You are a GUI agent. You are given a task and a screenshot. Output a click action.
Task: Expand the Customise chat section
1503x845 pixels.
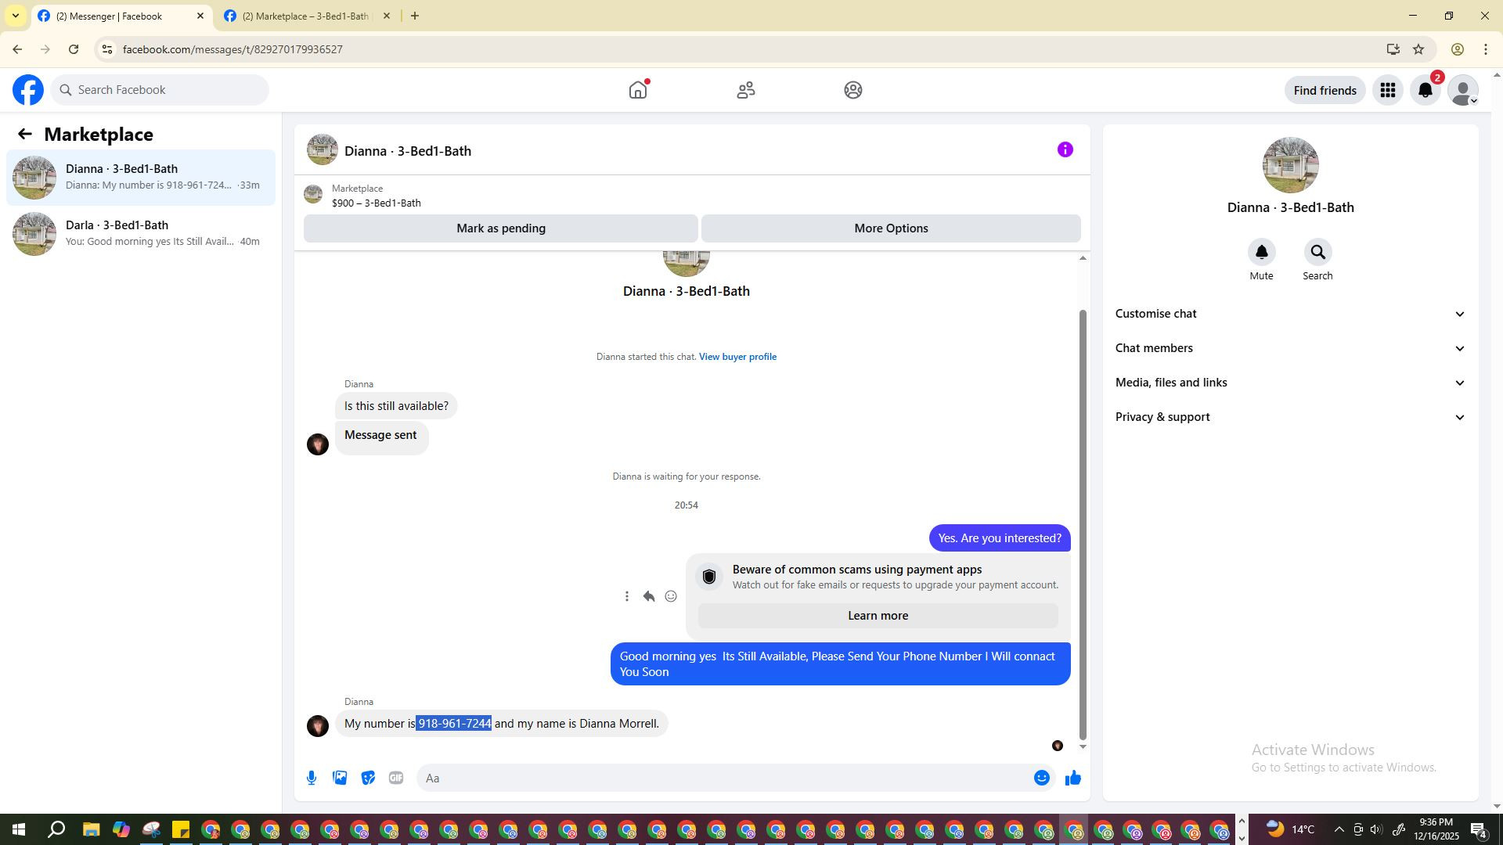coord(1290,314)
